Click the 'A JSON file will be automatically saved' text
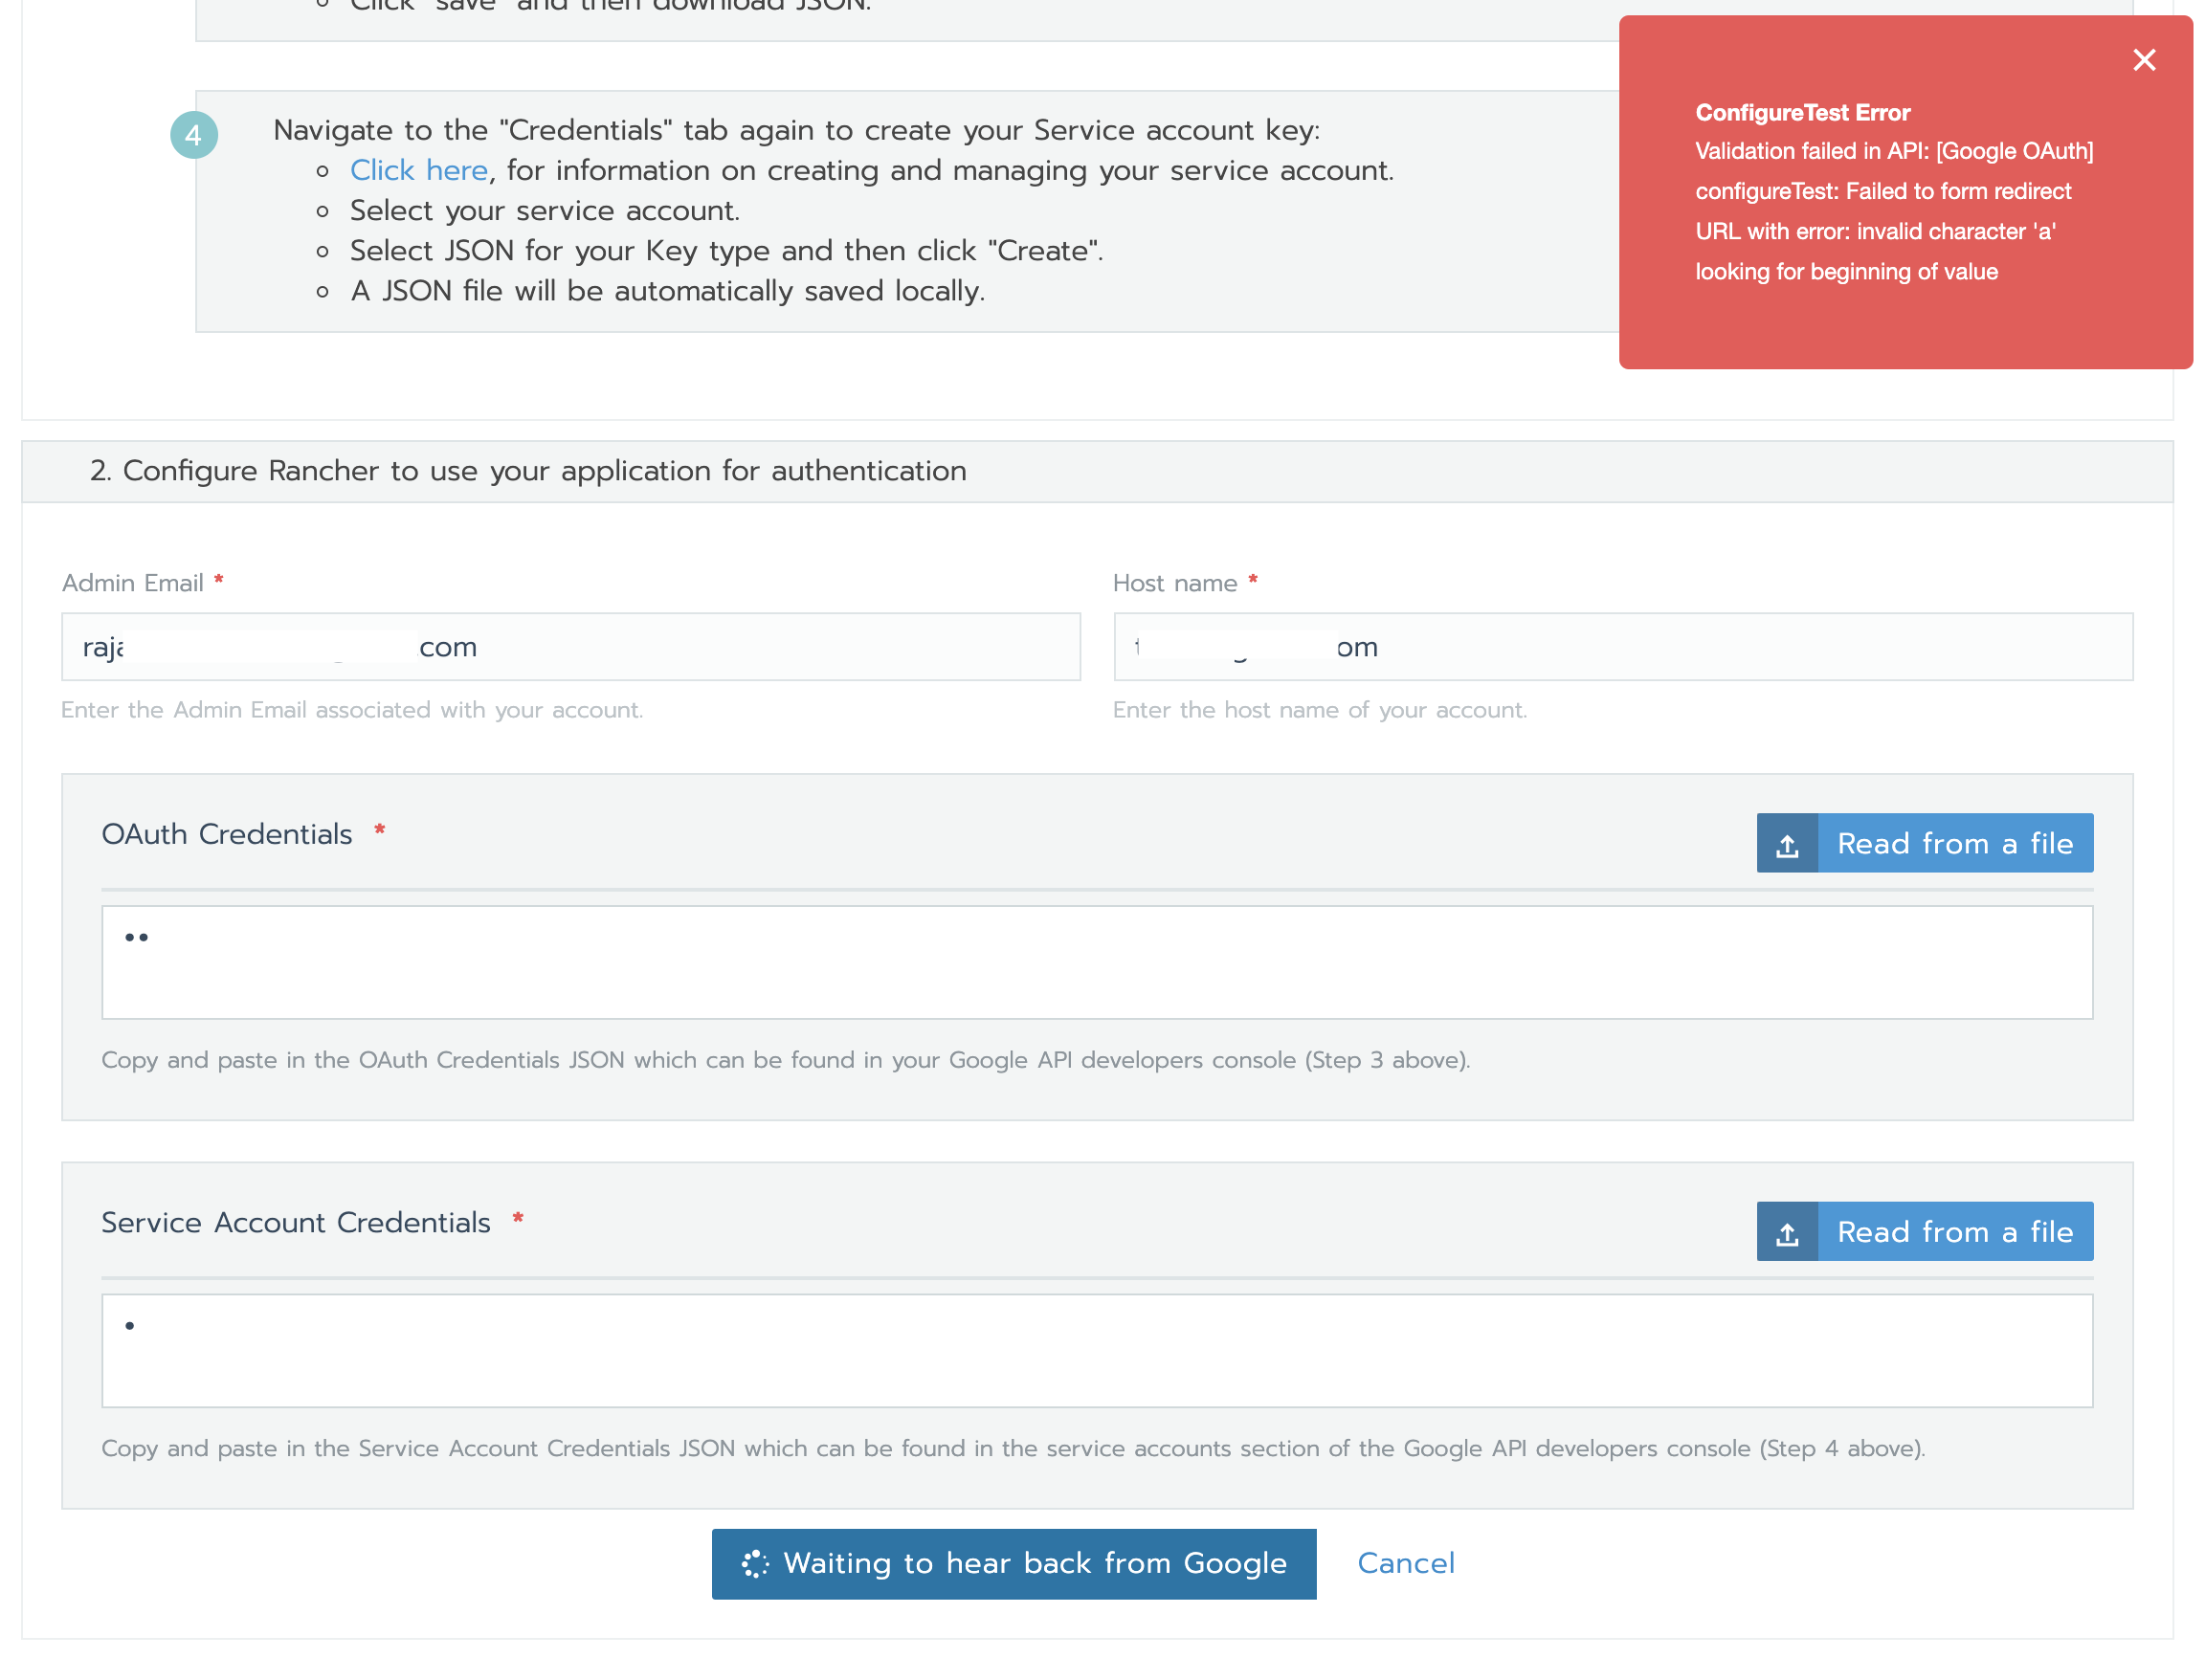The width and height of the screenshot is (2205, 1680). 667,291
